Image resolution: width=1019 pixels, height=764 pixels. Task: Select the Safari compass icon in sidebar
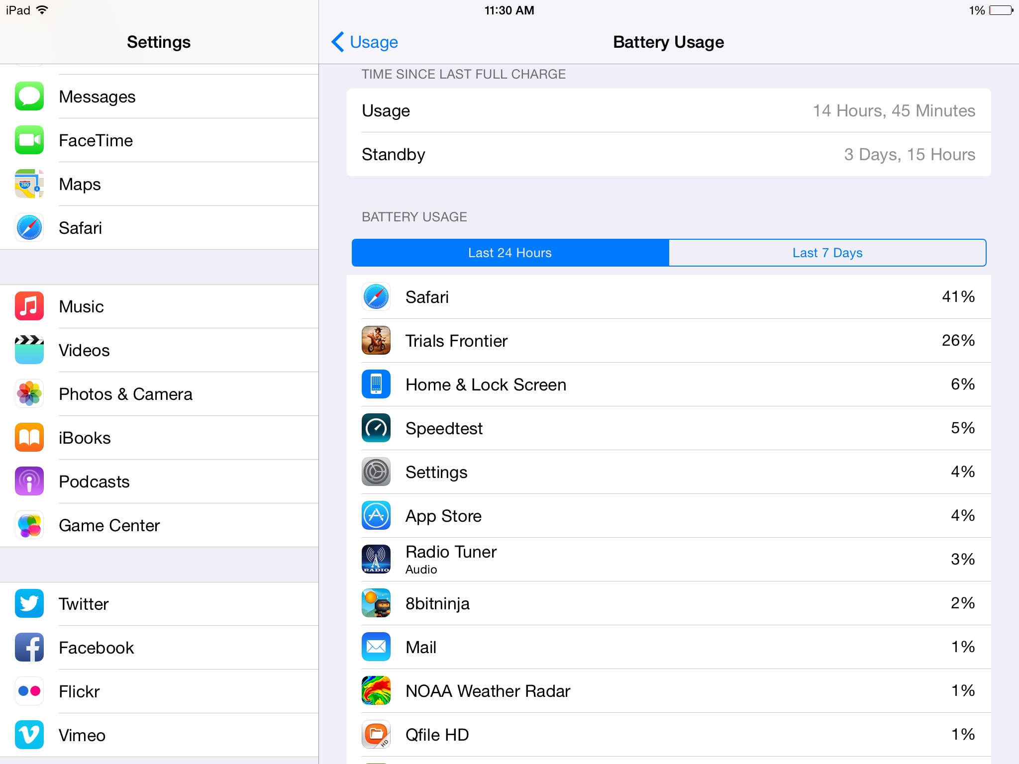click(x=29, y=228)
